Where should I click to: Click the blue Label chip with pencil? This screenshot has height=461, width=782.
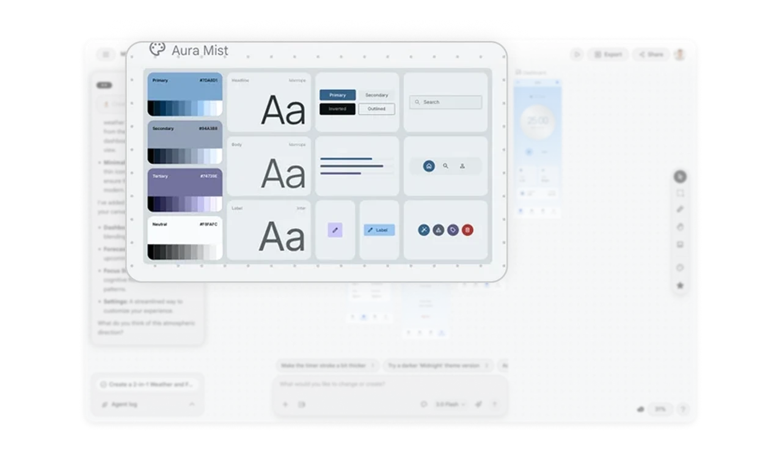click(379, 230)
